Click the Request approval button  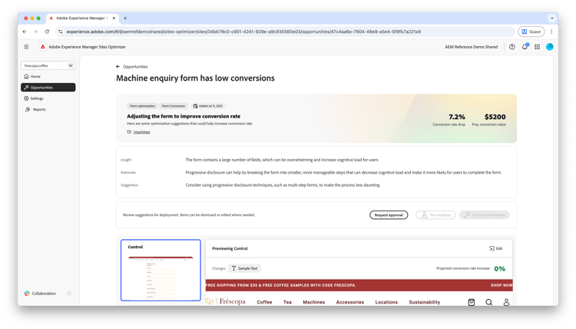point(389,215)
